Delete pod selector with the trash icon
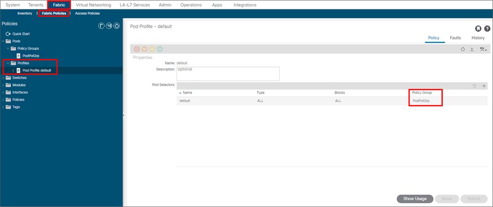 [x=474, y=86]
